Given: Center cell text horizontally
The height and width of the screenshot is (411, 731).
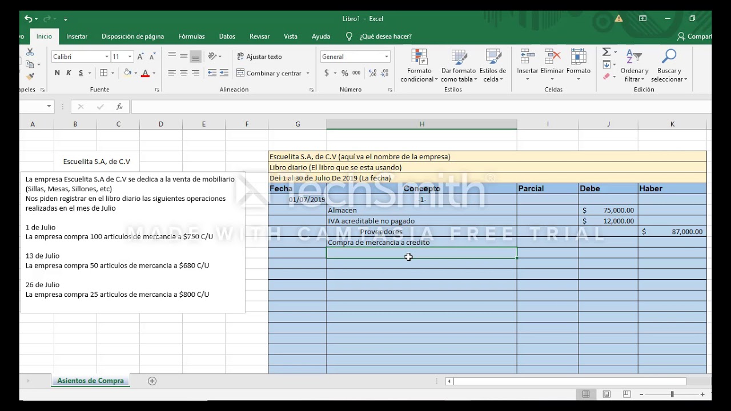Looking at the screenshot, I should click(184, 73).
